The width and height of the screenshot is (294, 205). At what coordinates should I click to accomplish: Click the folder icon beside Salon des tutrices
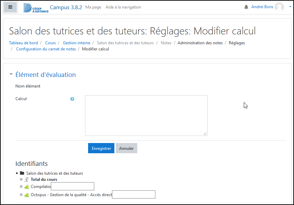click(x=22, y=173)
